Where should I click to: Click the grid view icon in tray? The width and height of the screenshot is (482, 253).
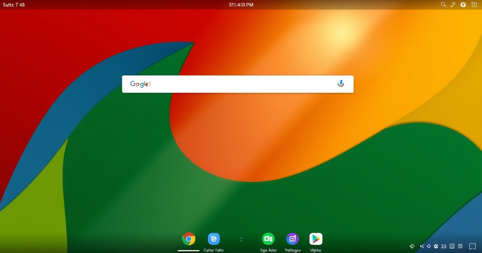452,246
